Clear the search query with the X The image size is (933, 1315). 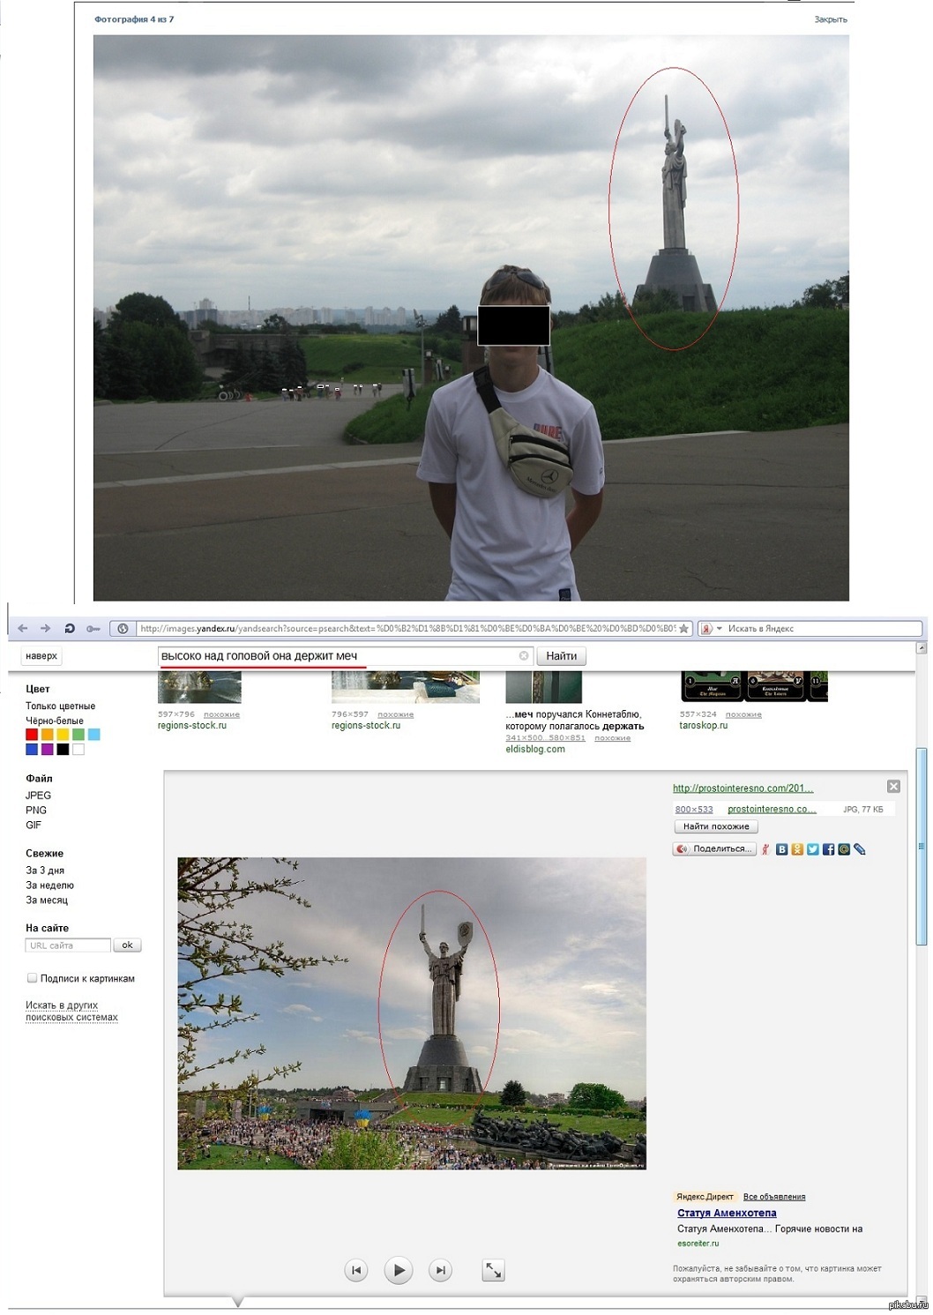524,655
